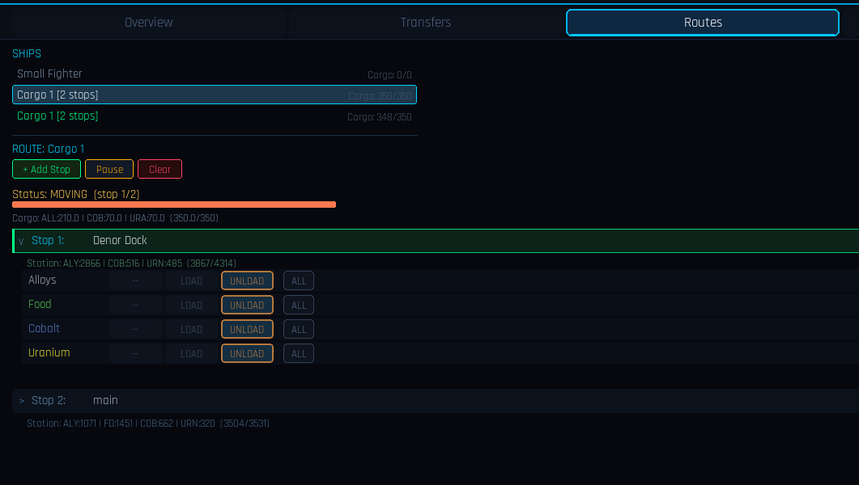Clear the Cargo 1 route
The height and width of the screenshot is (485, 859).
click(x=160, y=169)
